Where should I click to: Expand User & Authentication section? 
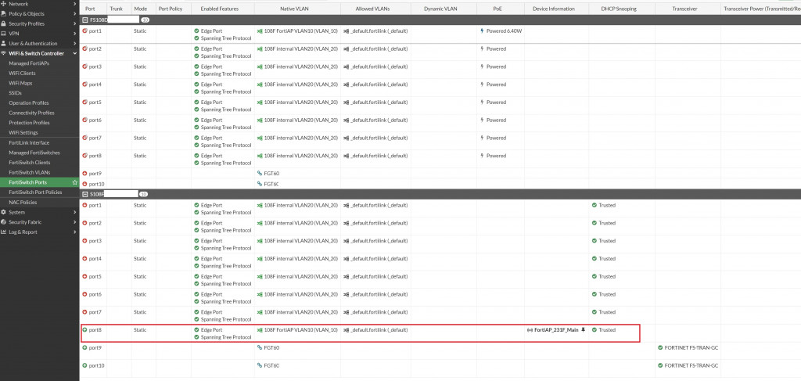click(75, 43)
